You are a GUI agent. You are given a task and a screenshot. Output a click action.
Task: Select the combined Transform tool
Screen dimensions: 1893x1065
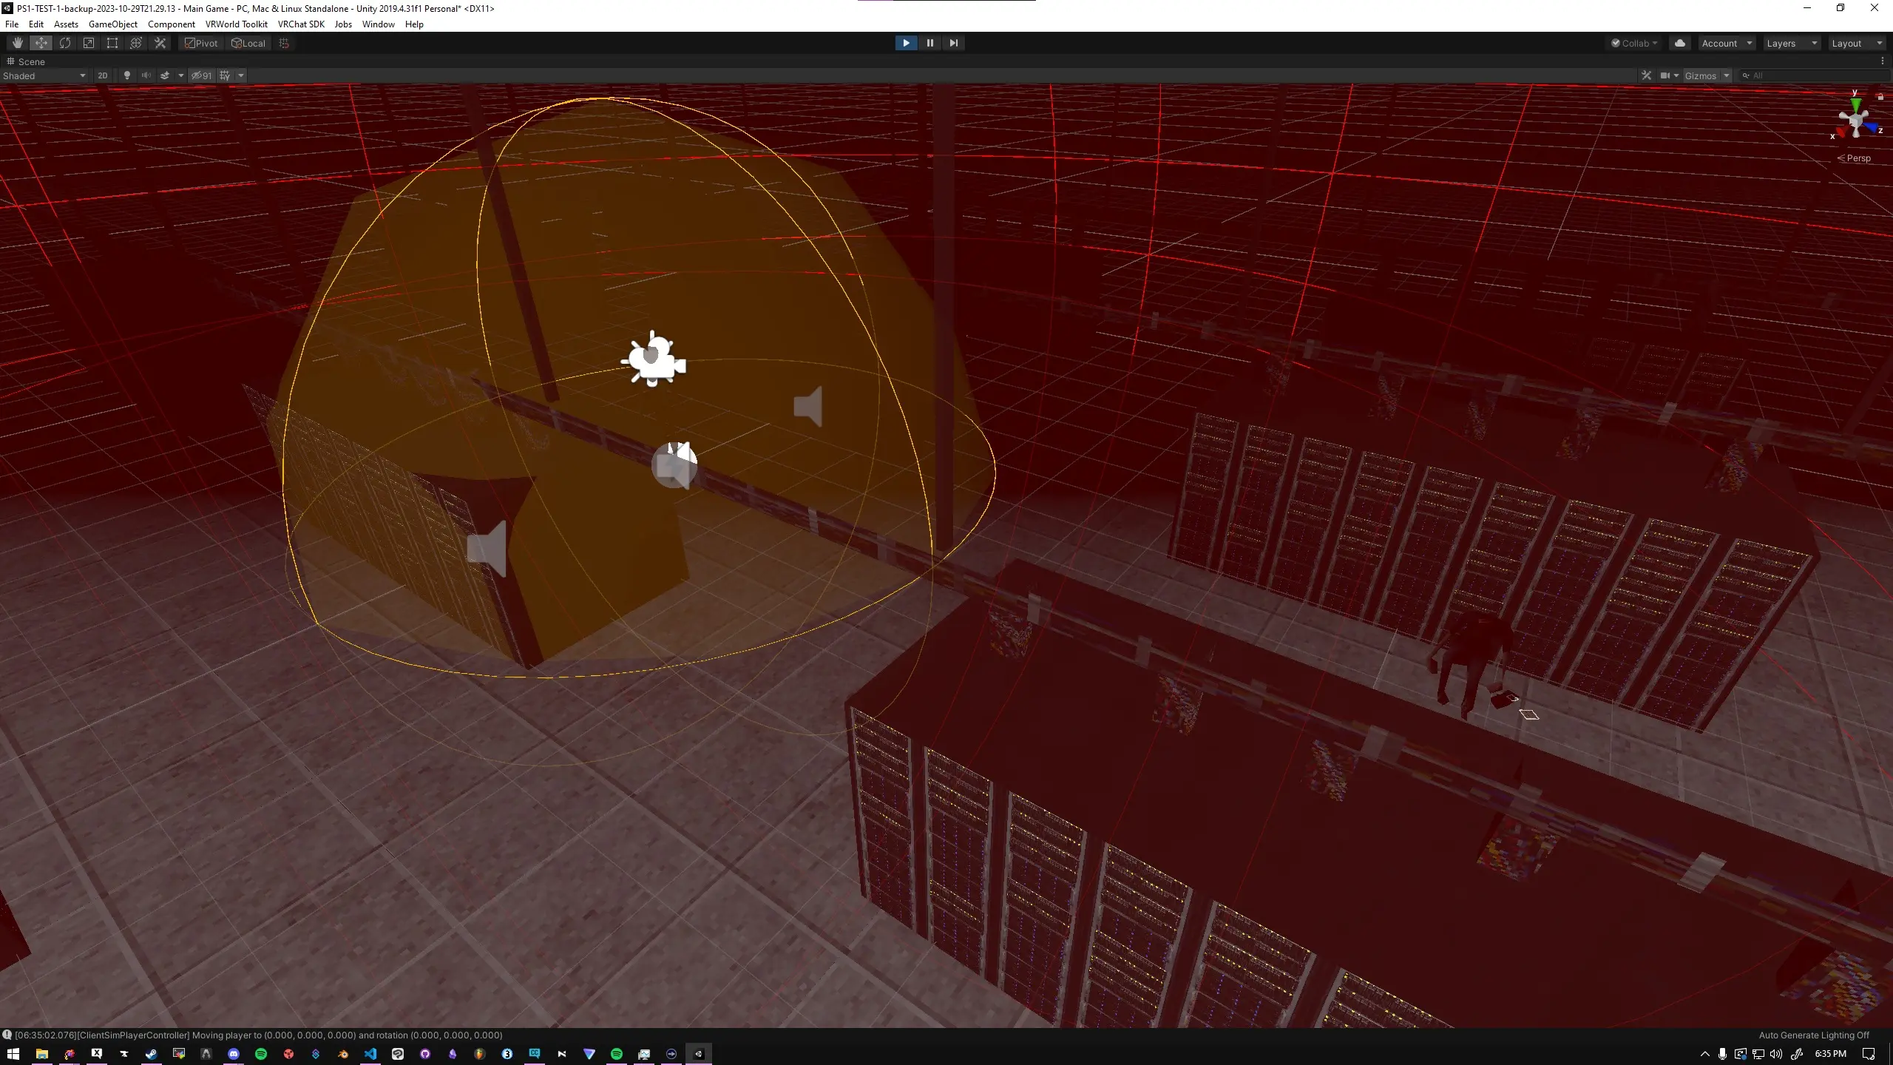coord(136,43)
